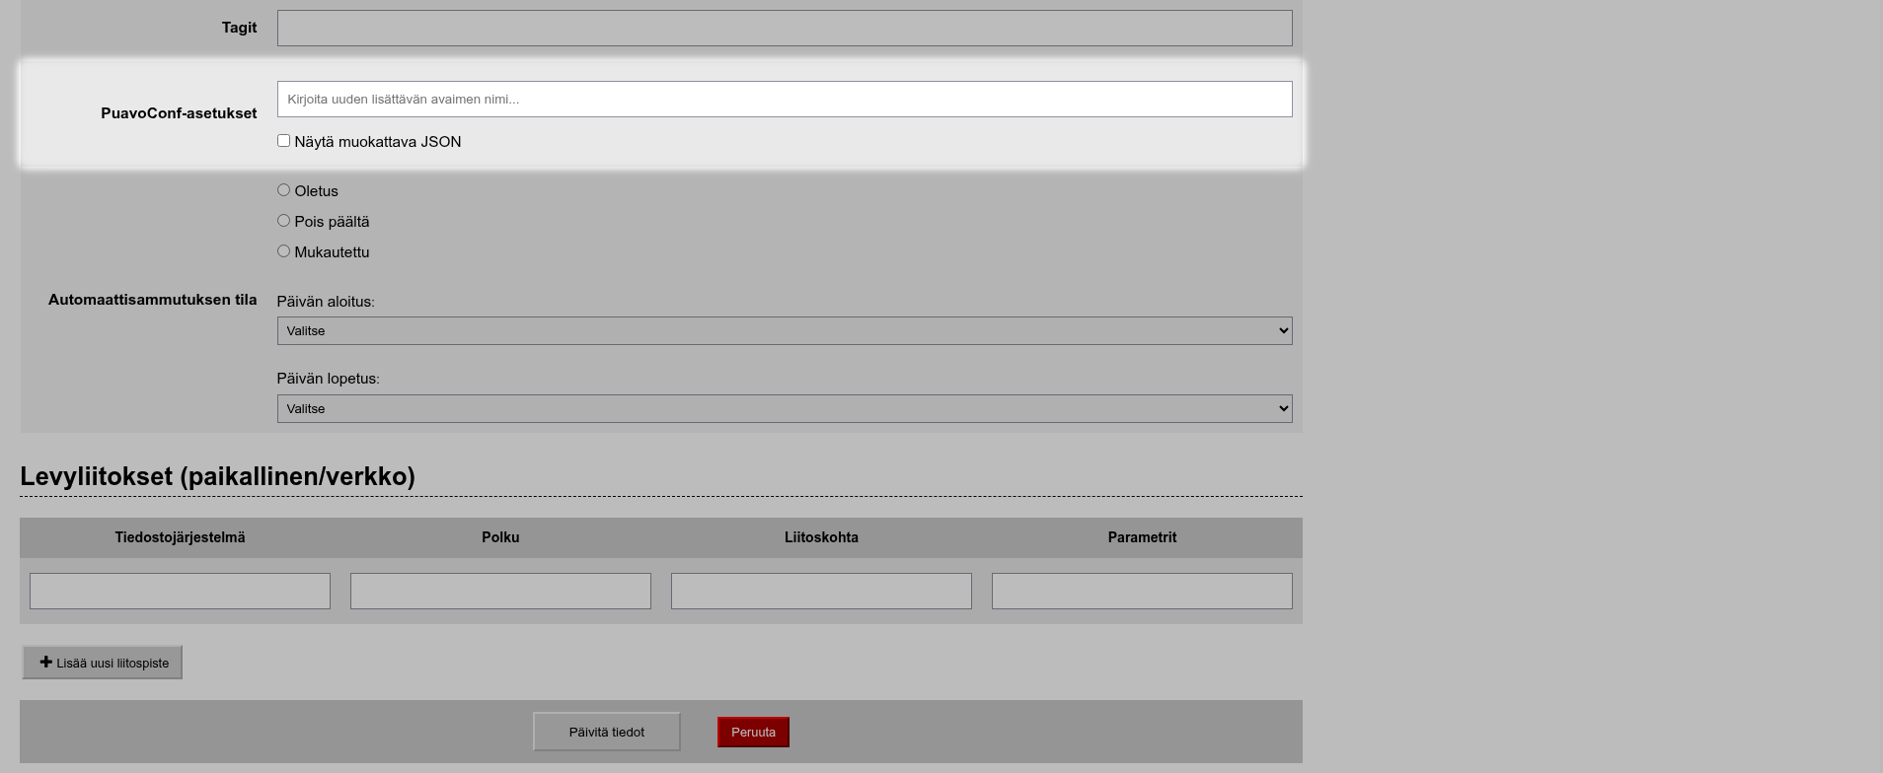1883x773 pixels.
Task: Open the Päivän aloitus dropdown
Action: [x=784, y=331]
